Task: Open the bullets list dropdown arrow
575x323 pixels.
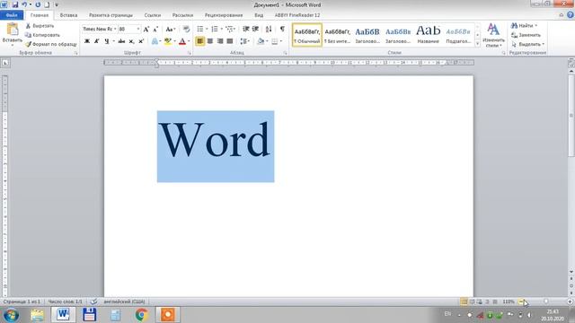Action: click(x=207, y=29)
